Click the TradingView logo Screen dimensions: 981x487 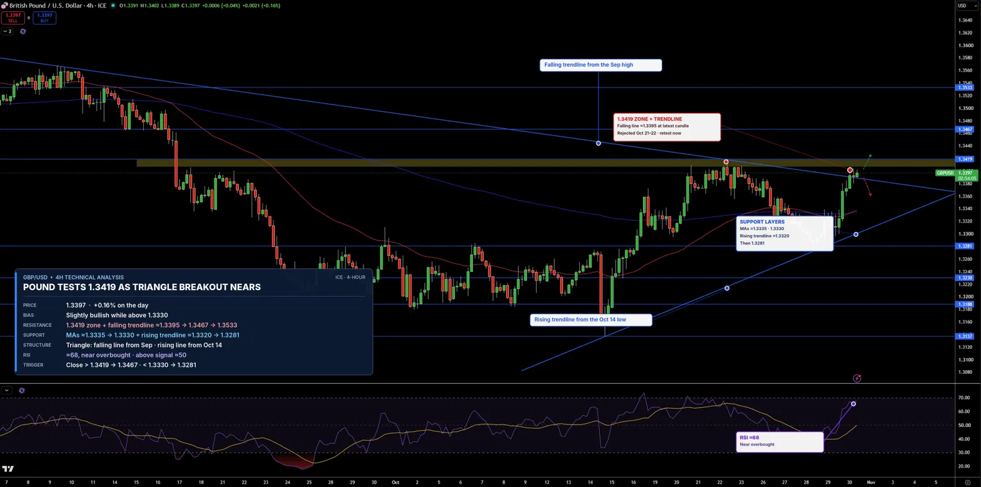point(8,468)
